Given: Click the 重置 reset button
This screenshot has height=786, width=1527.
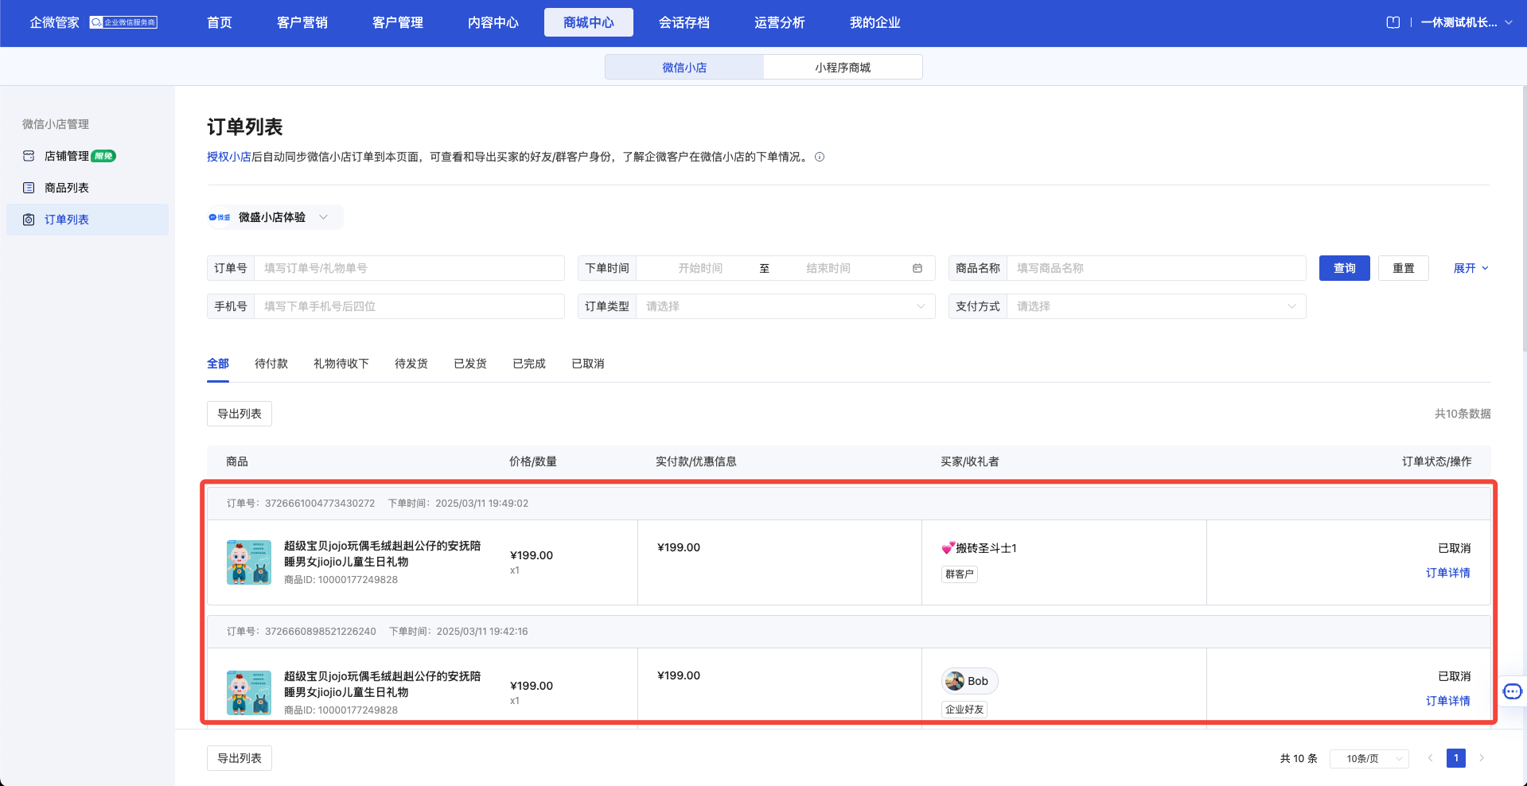Looking at the screenshot, I should pos(1404,268).
